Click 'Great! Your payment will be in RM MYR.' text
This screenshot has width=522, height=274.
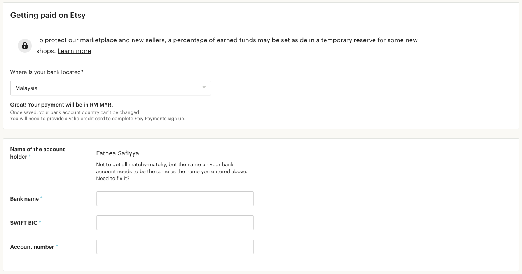pos(61,105)
